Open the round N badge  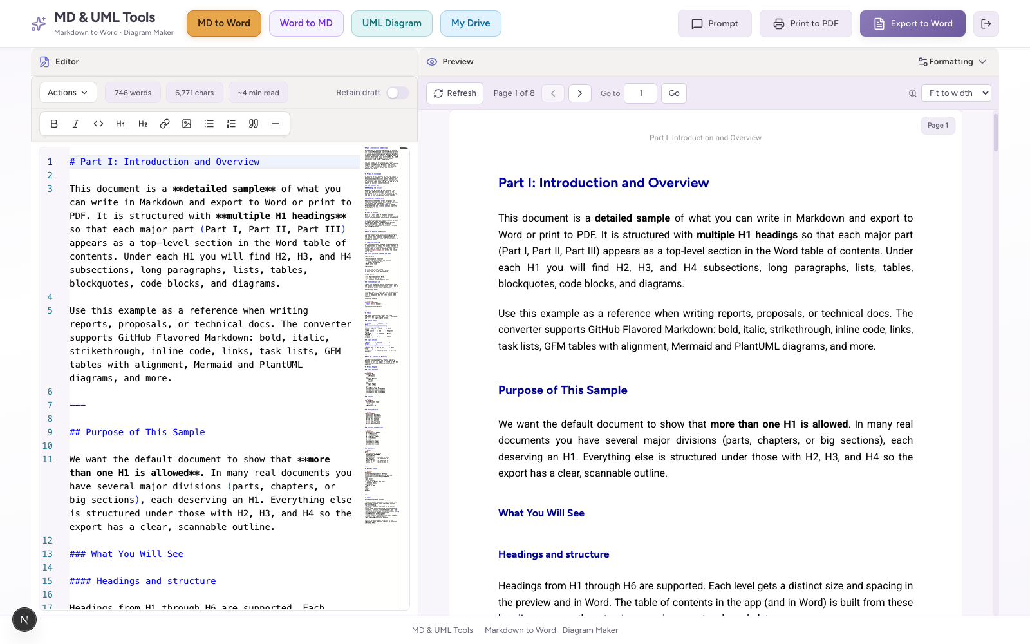[24, 620]
